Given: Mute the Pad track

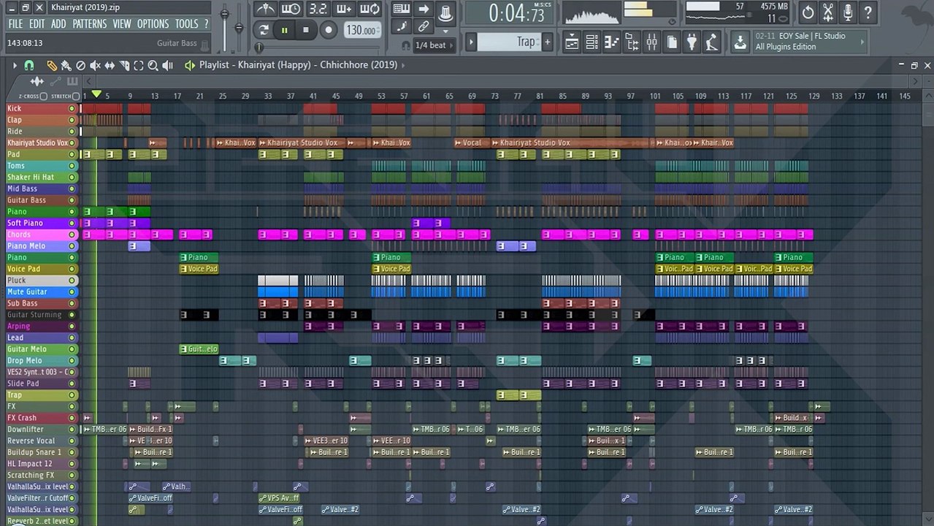Looking at the screenshot, I should tap(72, 154).
